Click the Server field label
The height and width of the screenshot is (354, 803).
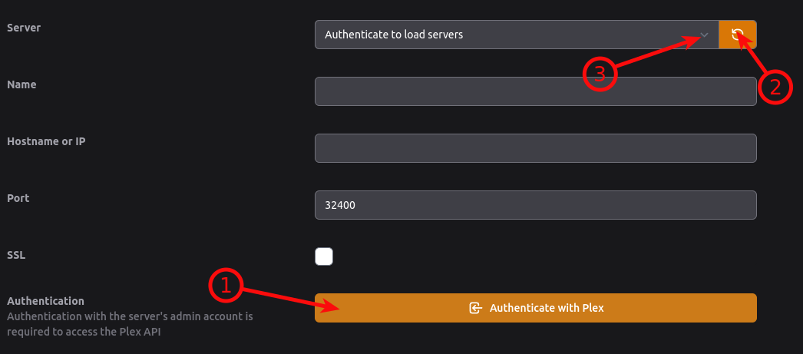(24, 27)
